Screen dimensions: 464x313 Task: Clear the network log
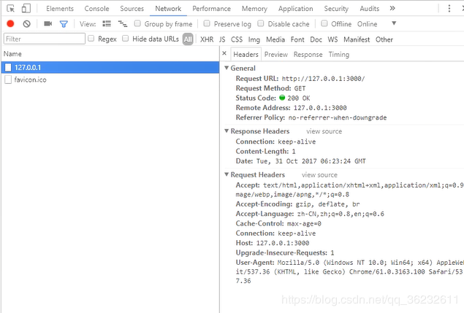tap(26, 23)
